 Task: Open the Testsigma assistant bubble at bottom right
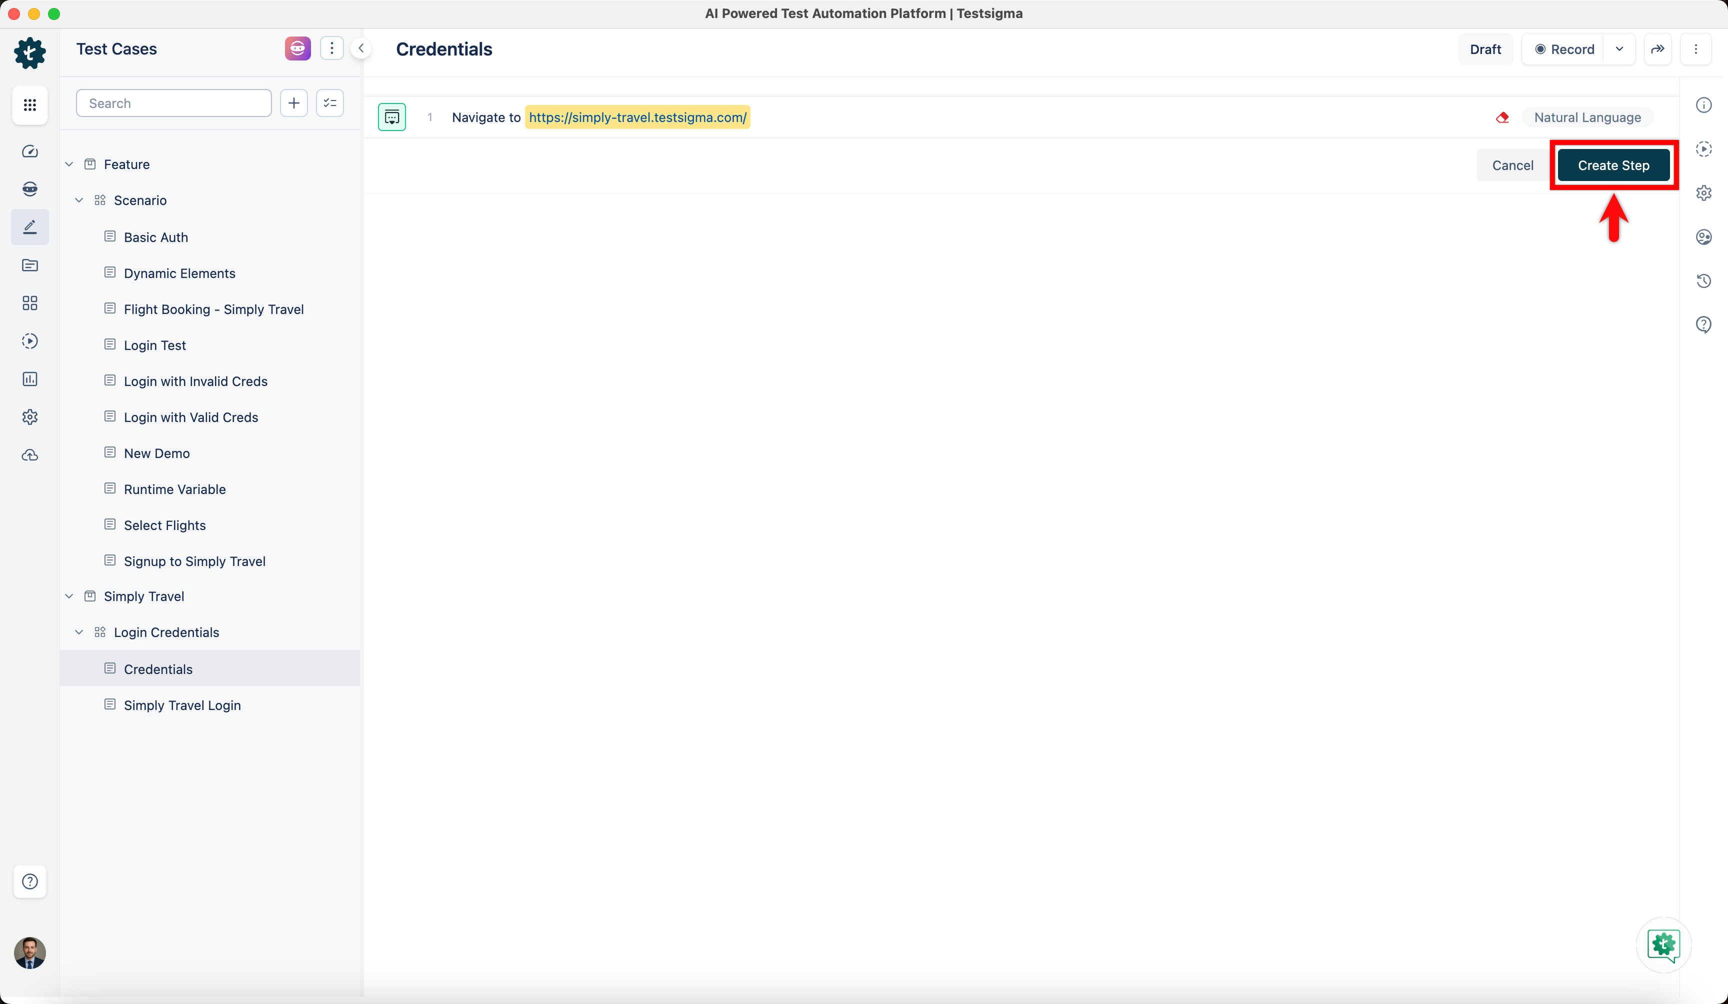pos(1663,945)
